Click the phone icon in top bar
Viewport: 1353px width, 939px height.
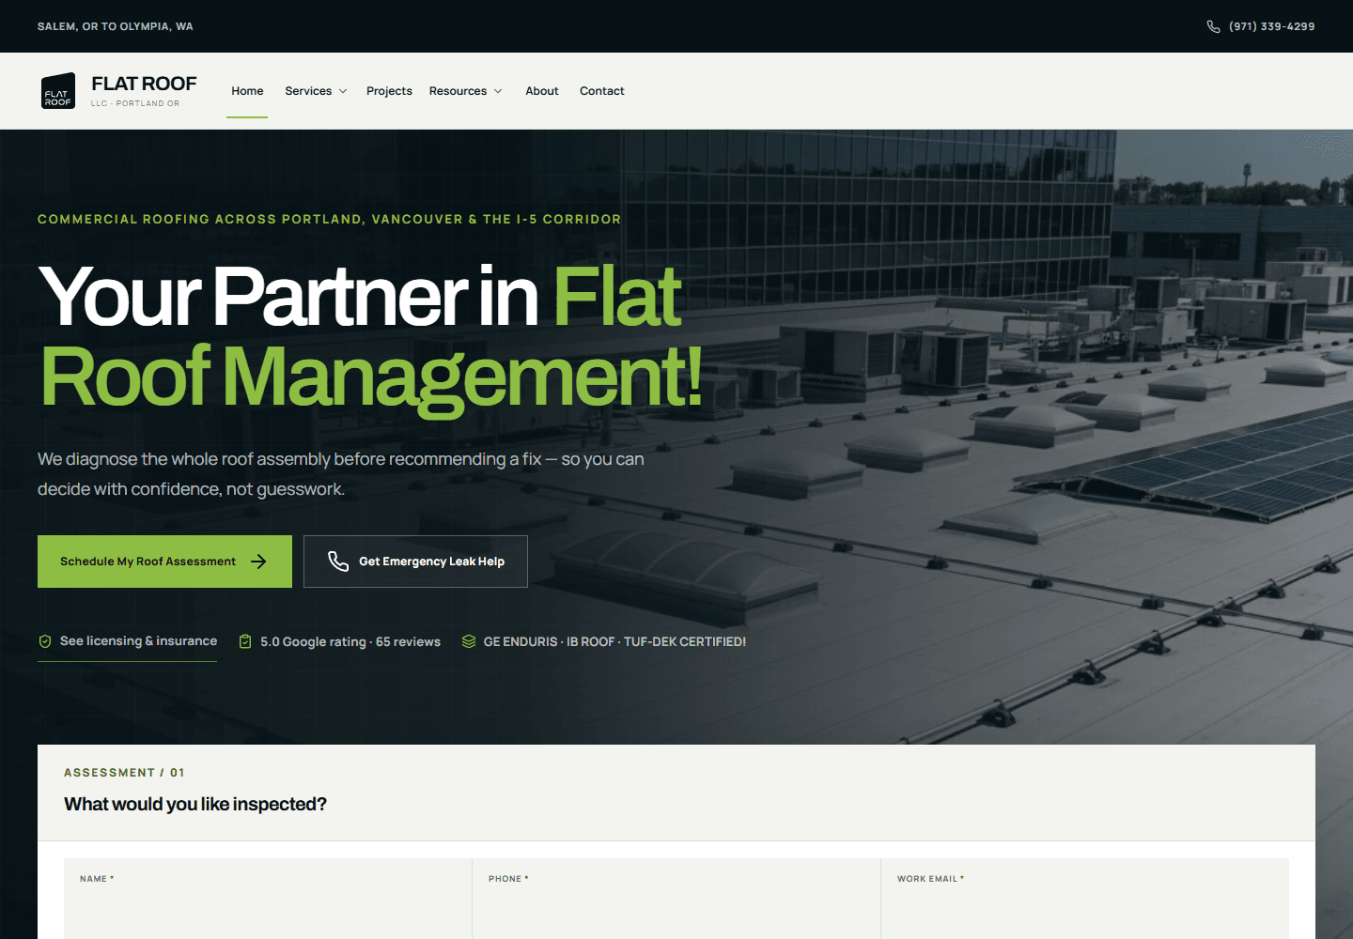[x=1213, y=26]
